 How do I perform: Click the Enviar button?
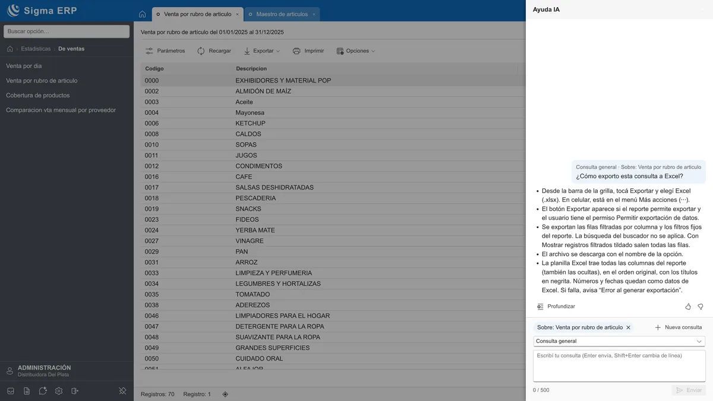(x=689, y=390)
